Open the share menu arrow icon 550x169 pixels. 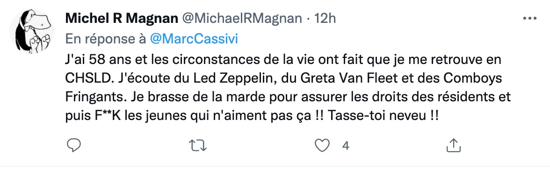[453, 145]
